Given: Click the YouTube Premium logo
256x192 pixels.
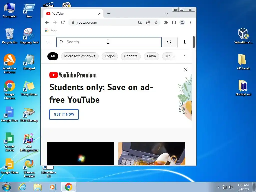Looking at the screenshot, I should coord(73,75).
